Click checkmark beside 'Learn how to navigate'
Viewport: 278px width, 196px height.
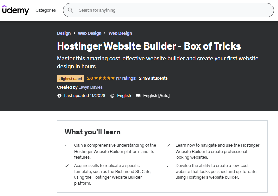[168, 145]
